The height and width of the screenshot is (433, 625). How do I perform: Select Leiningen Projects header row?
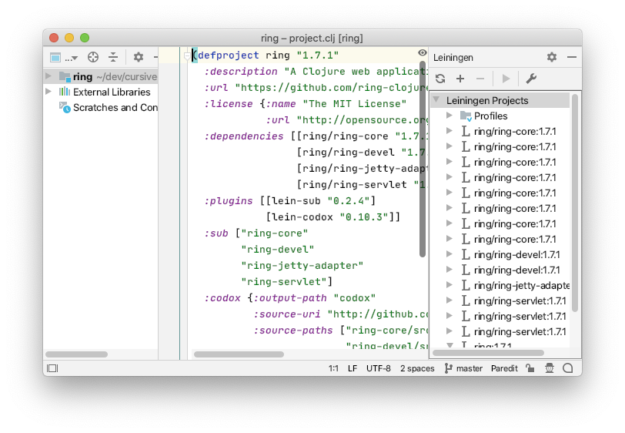(x=500, y=101)
